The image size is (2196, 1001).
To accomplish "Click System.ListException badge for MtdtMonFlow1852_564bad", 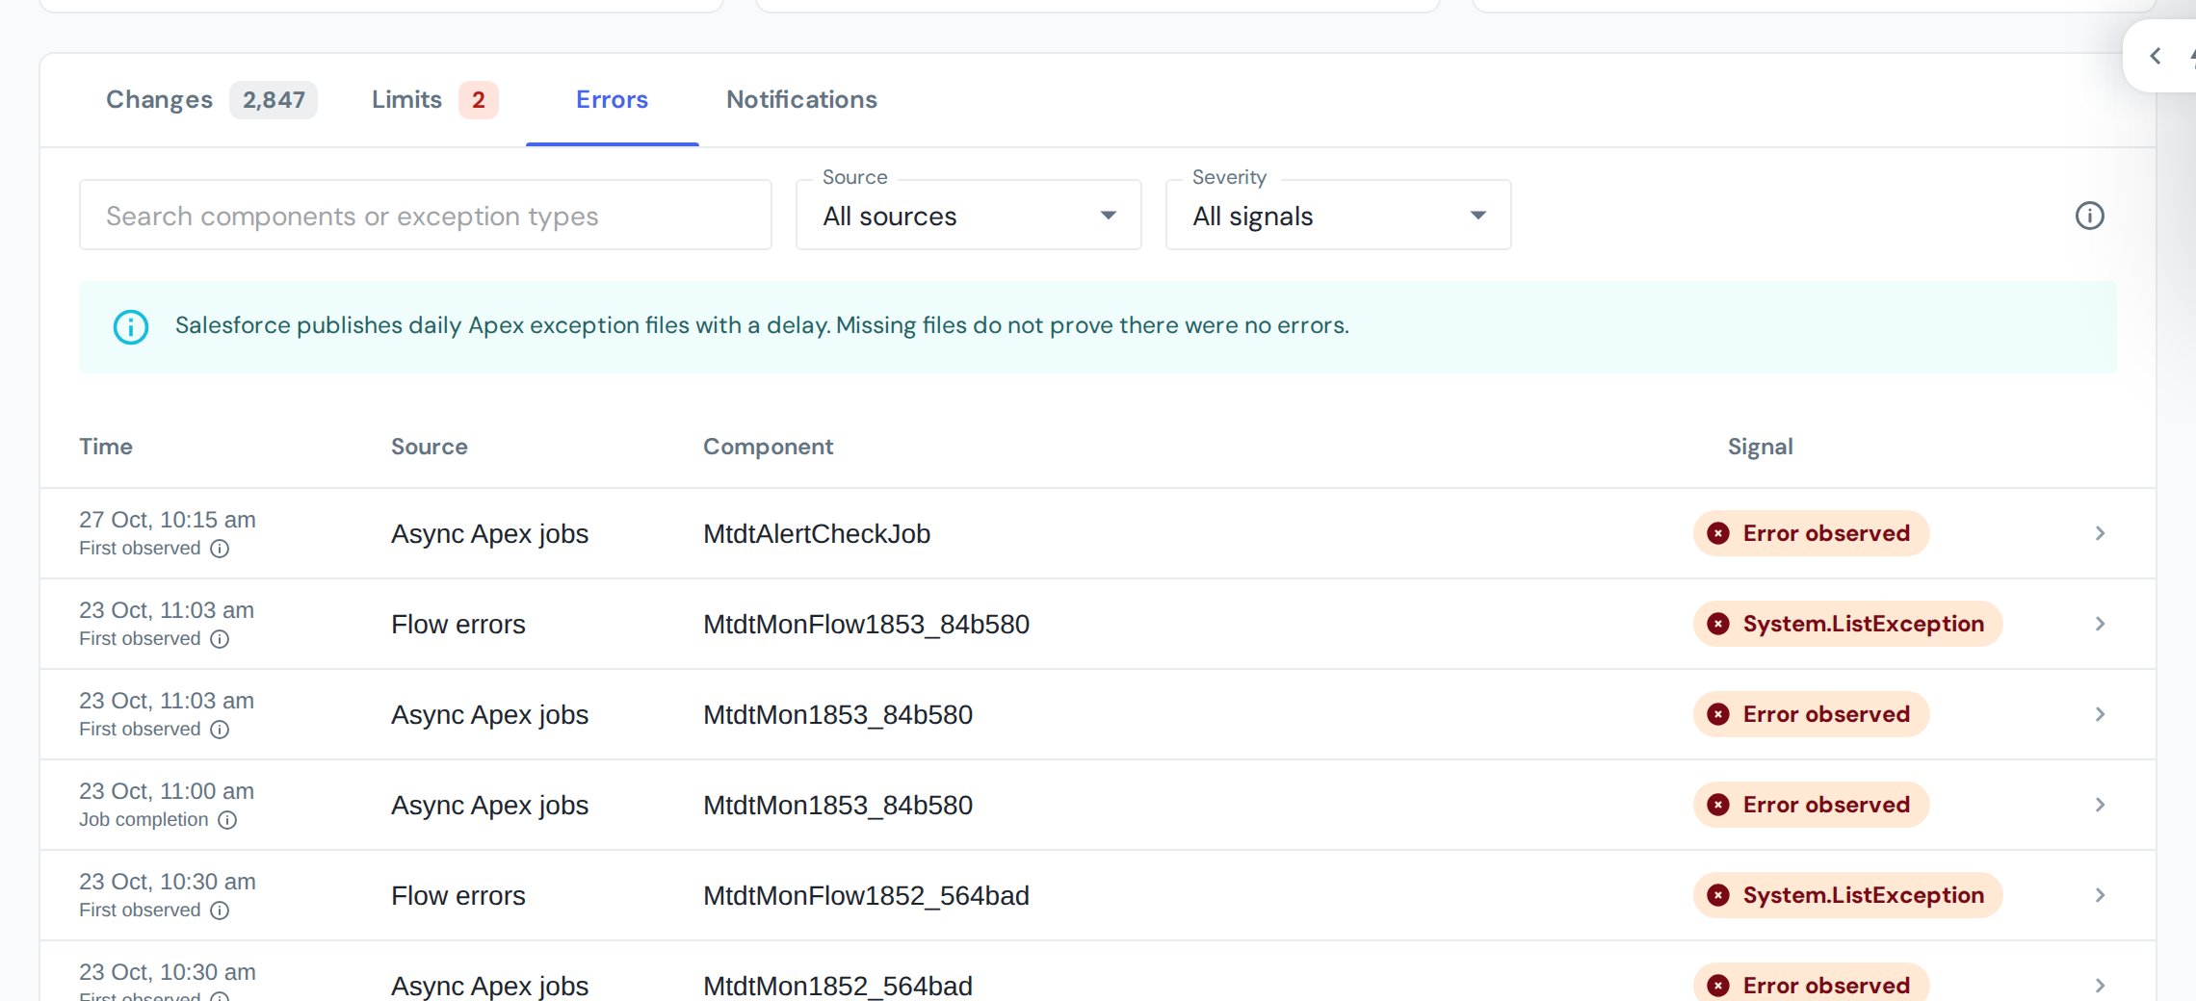I will (1847, 895).
